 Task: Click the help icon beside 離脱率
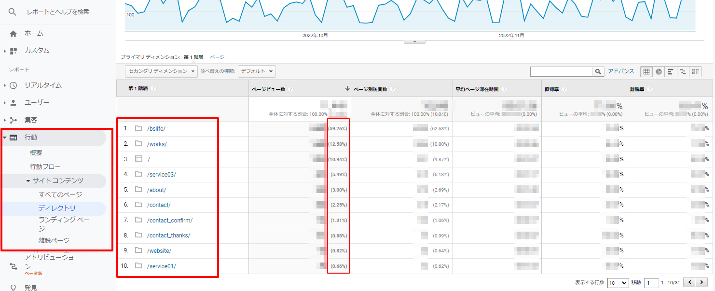coord(649,89)
